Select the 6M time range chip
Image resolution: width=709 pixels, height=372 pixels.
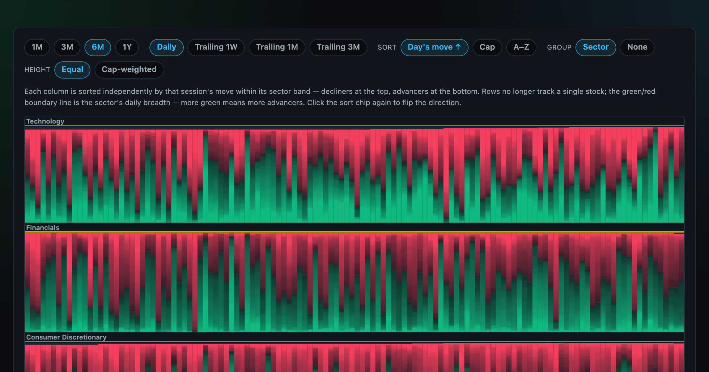tap(98, 47)
